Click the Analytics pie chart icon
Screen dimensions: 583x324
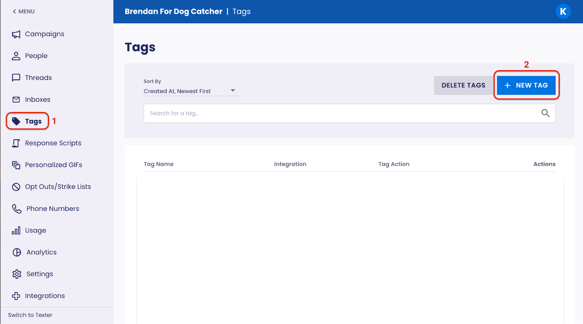point(17,252)
